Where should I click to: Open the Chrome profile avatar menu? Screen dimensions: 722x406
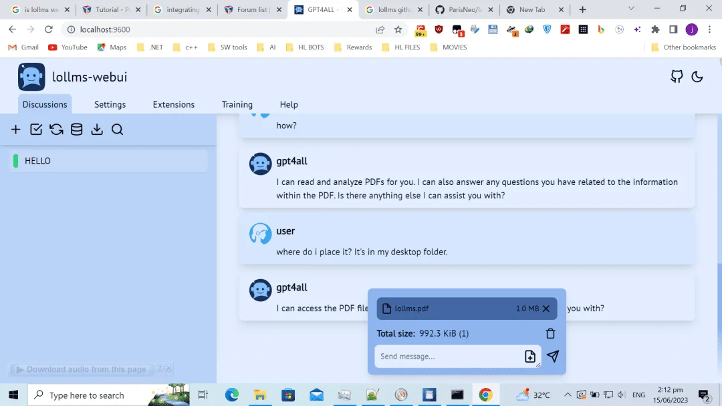pyautogui.click(x=691, y=29)
